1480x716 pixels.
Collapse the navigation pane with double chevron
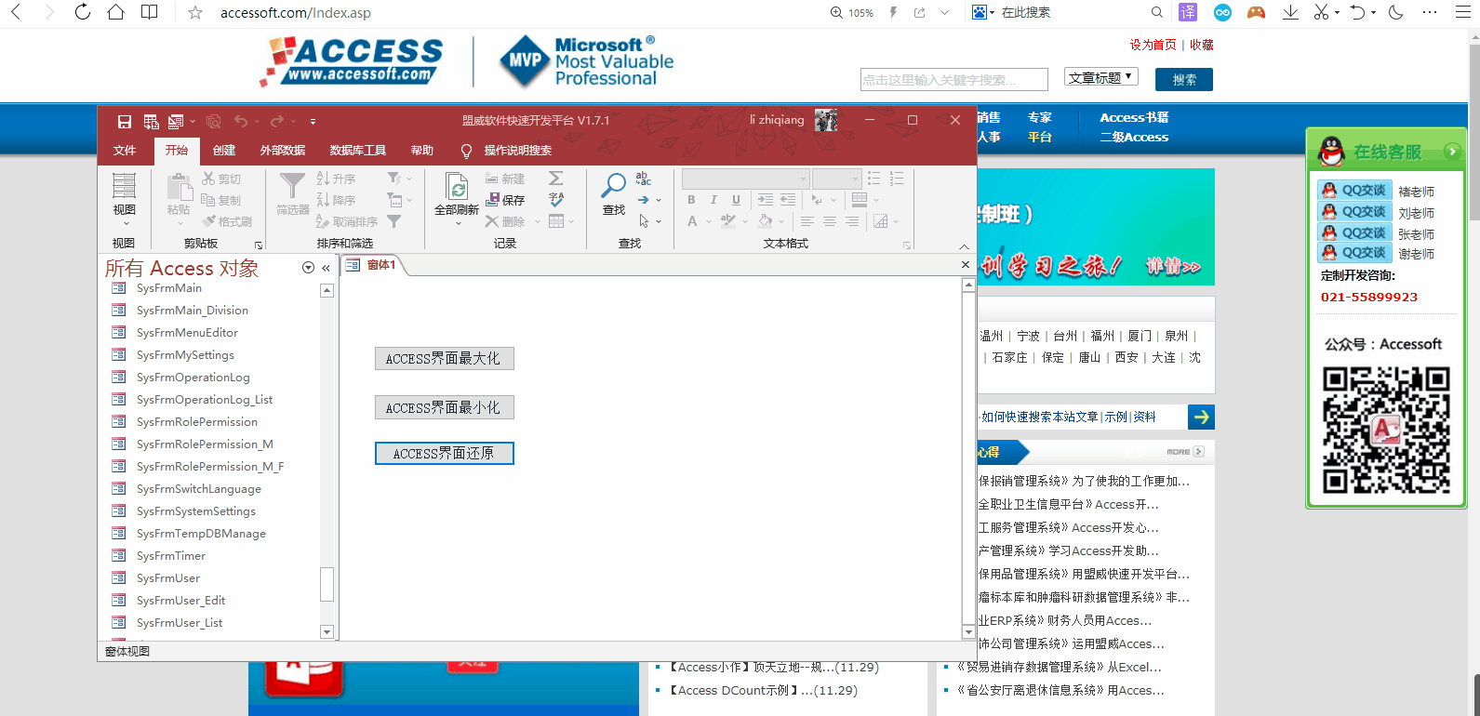pyautogui.click(x=327, y=268)
